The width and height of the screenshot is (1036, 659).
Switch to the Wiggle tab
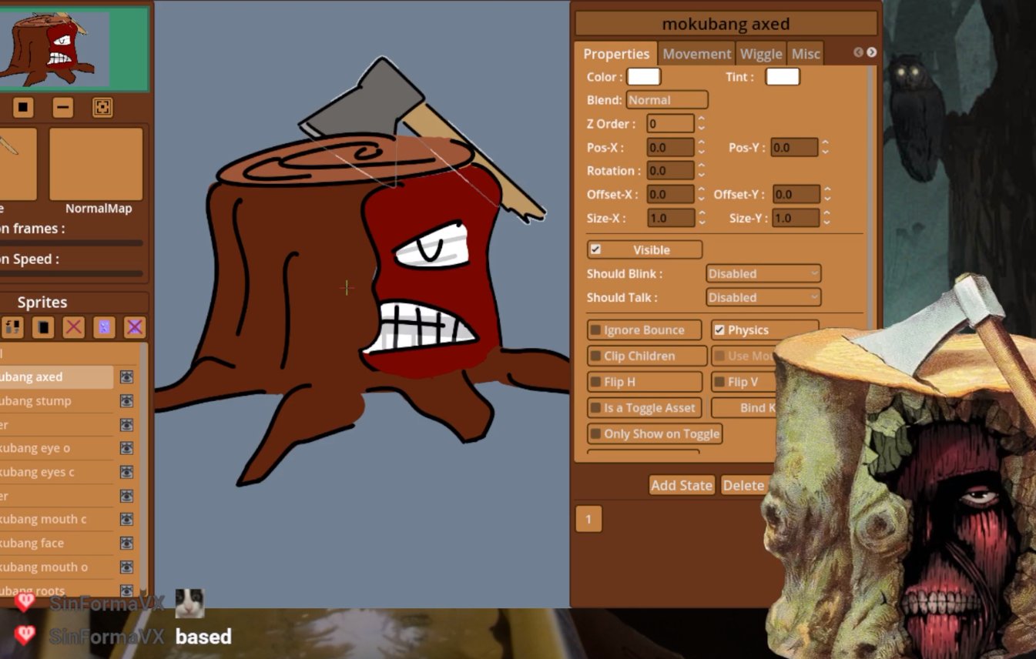[761, 54]
